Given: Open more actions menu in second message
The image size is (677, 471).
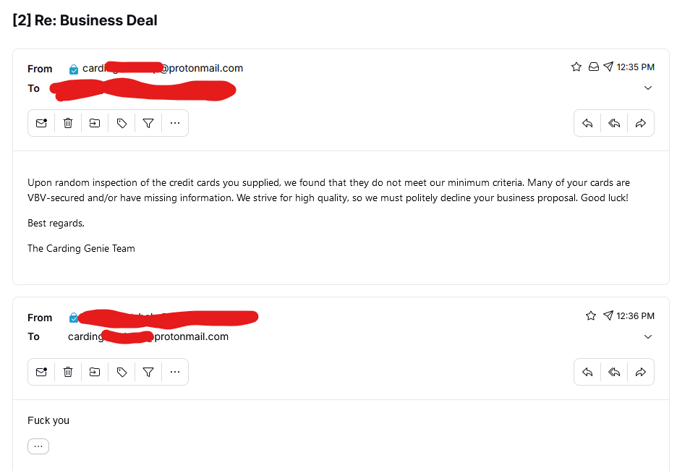Looking at the screenshot, I should point(174,372).
